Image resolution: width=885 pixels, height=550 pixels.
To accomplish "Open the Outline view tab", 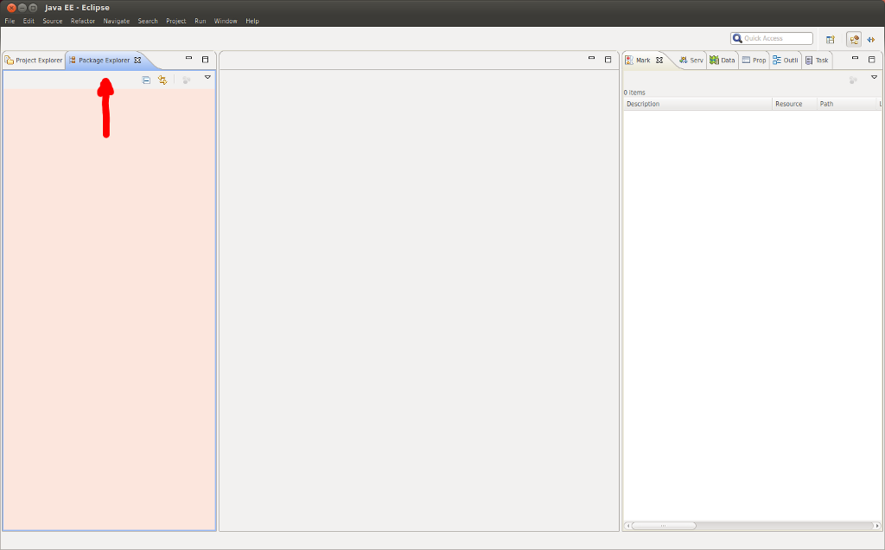I will tap(785, 61).
